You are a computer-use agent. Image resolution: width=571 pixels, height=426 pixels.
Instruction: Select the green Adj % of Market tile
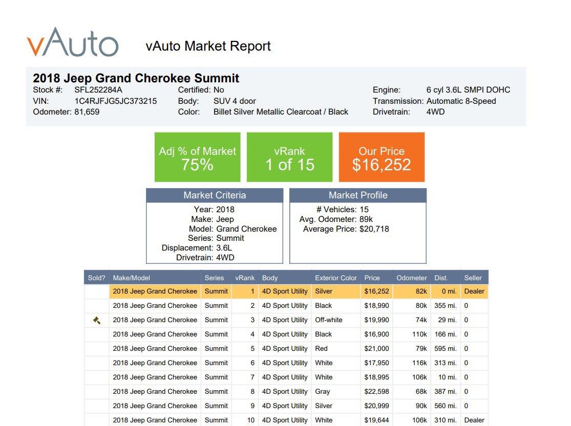(197, 158)
